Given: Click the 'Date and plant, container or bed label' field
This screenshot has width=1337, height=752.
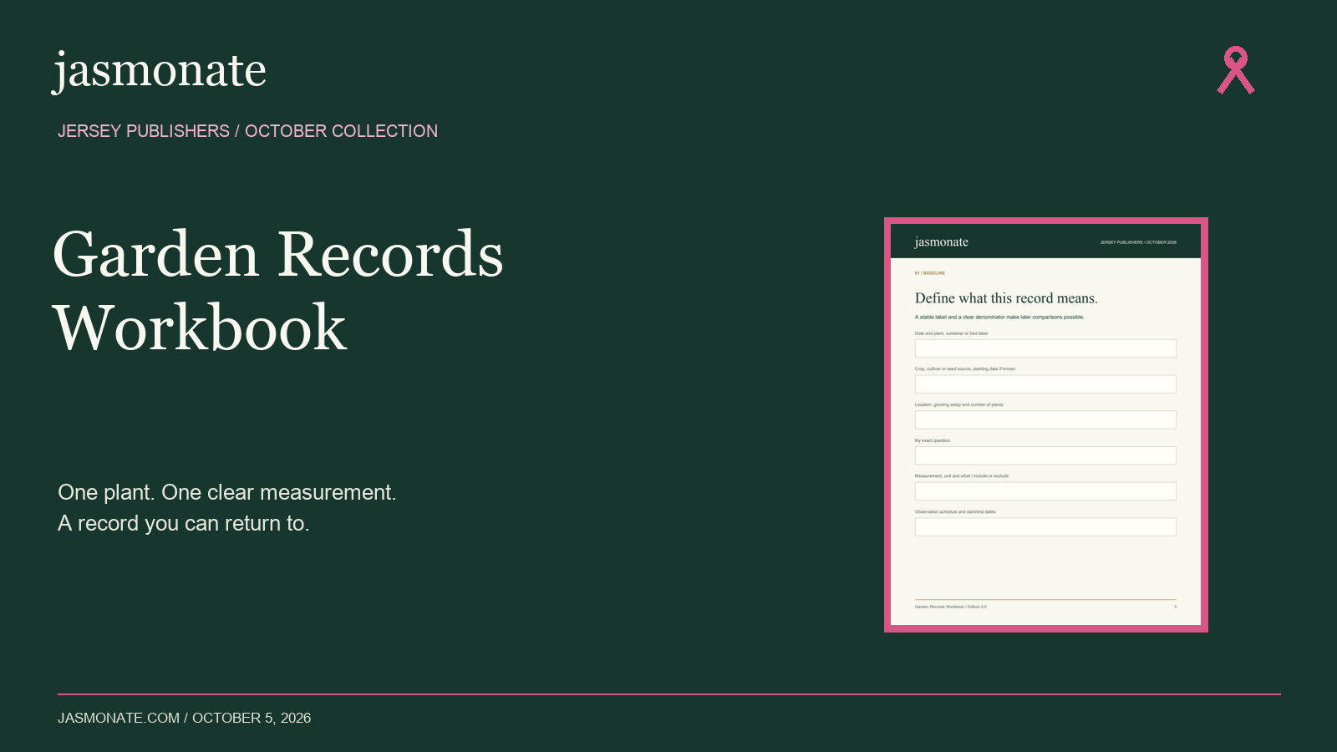Looking at the screenshot, I should [x=1045, y=348].
